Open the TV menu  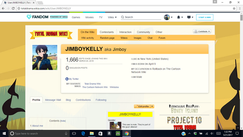(x=101, y=17)
